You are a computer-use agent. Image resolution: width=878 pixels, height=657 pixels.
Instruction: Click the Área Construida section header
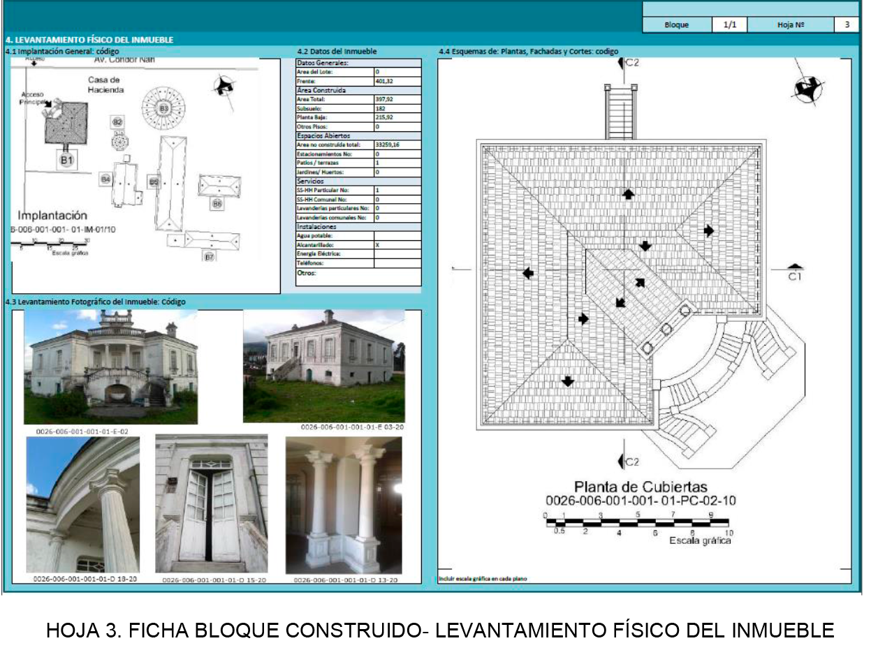tap(358, 90)
